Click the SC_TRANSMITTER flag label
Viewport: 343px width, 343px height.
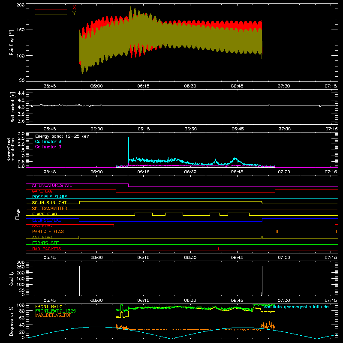50,208
